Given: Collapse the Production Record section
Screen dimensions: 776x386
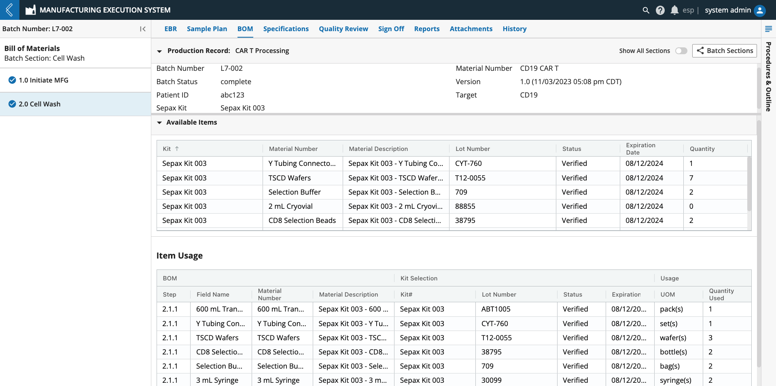Looking at the screenshot, I should pyautogui.click(x=159, y=51).
